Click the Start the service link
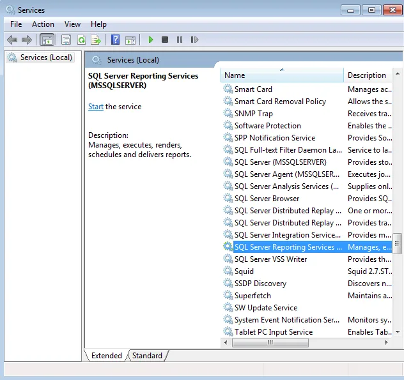This screenshot has width=404, height=380. [96, 107]
